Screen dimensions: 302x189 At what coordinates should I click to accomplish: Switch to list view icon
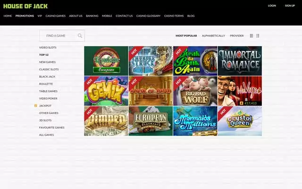coord(258,35)
